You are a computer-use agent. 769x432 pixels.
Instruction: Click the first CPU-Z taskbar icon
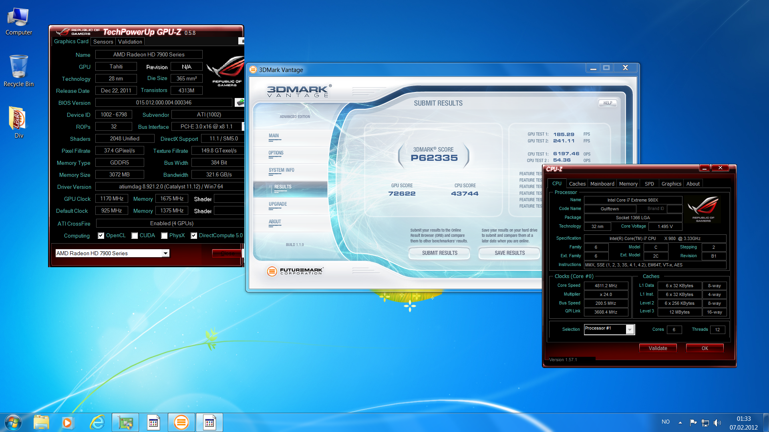(x=153, y=422)
